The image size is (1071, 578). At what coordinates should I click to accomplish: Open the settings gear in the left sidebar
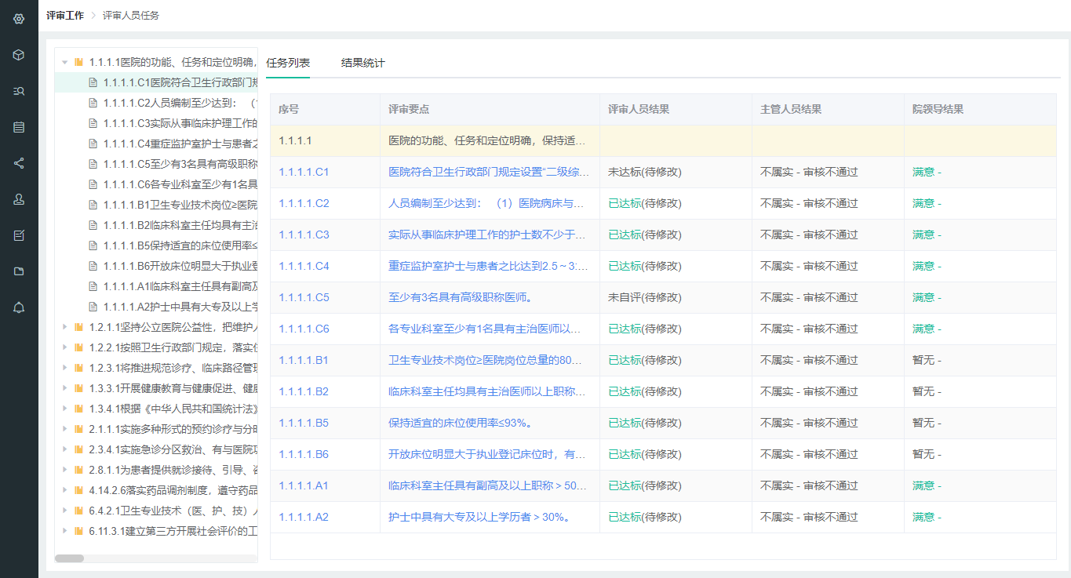pyautogui.click(x=19, y=19)
